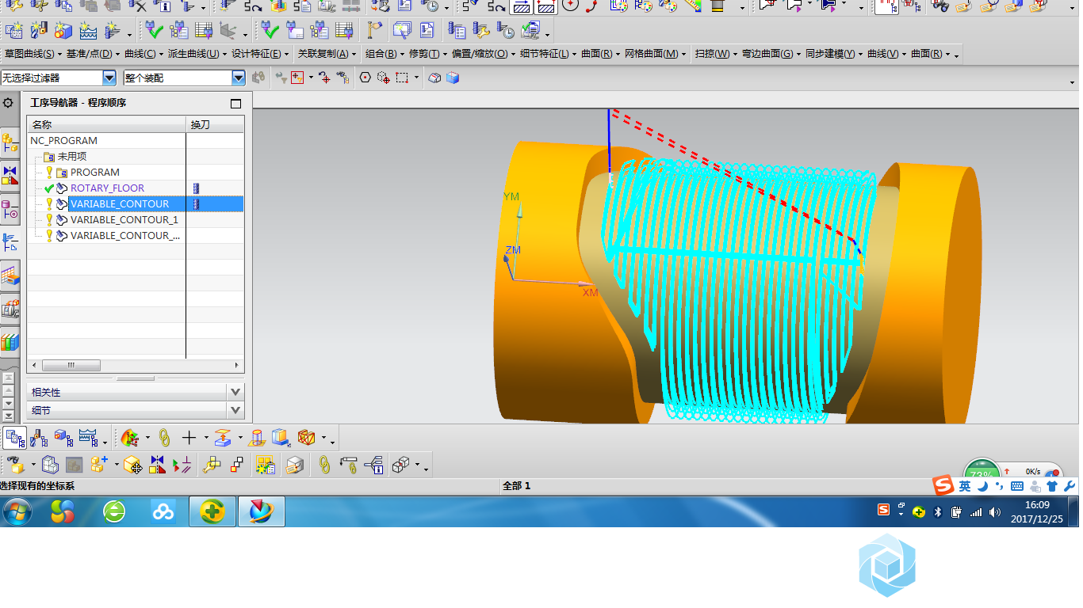Maximize the operation navigator panel square button
Image resolution: width=1083 pixels, height=608 pixels.
click(235, 103)
